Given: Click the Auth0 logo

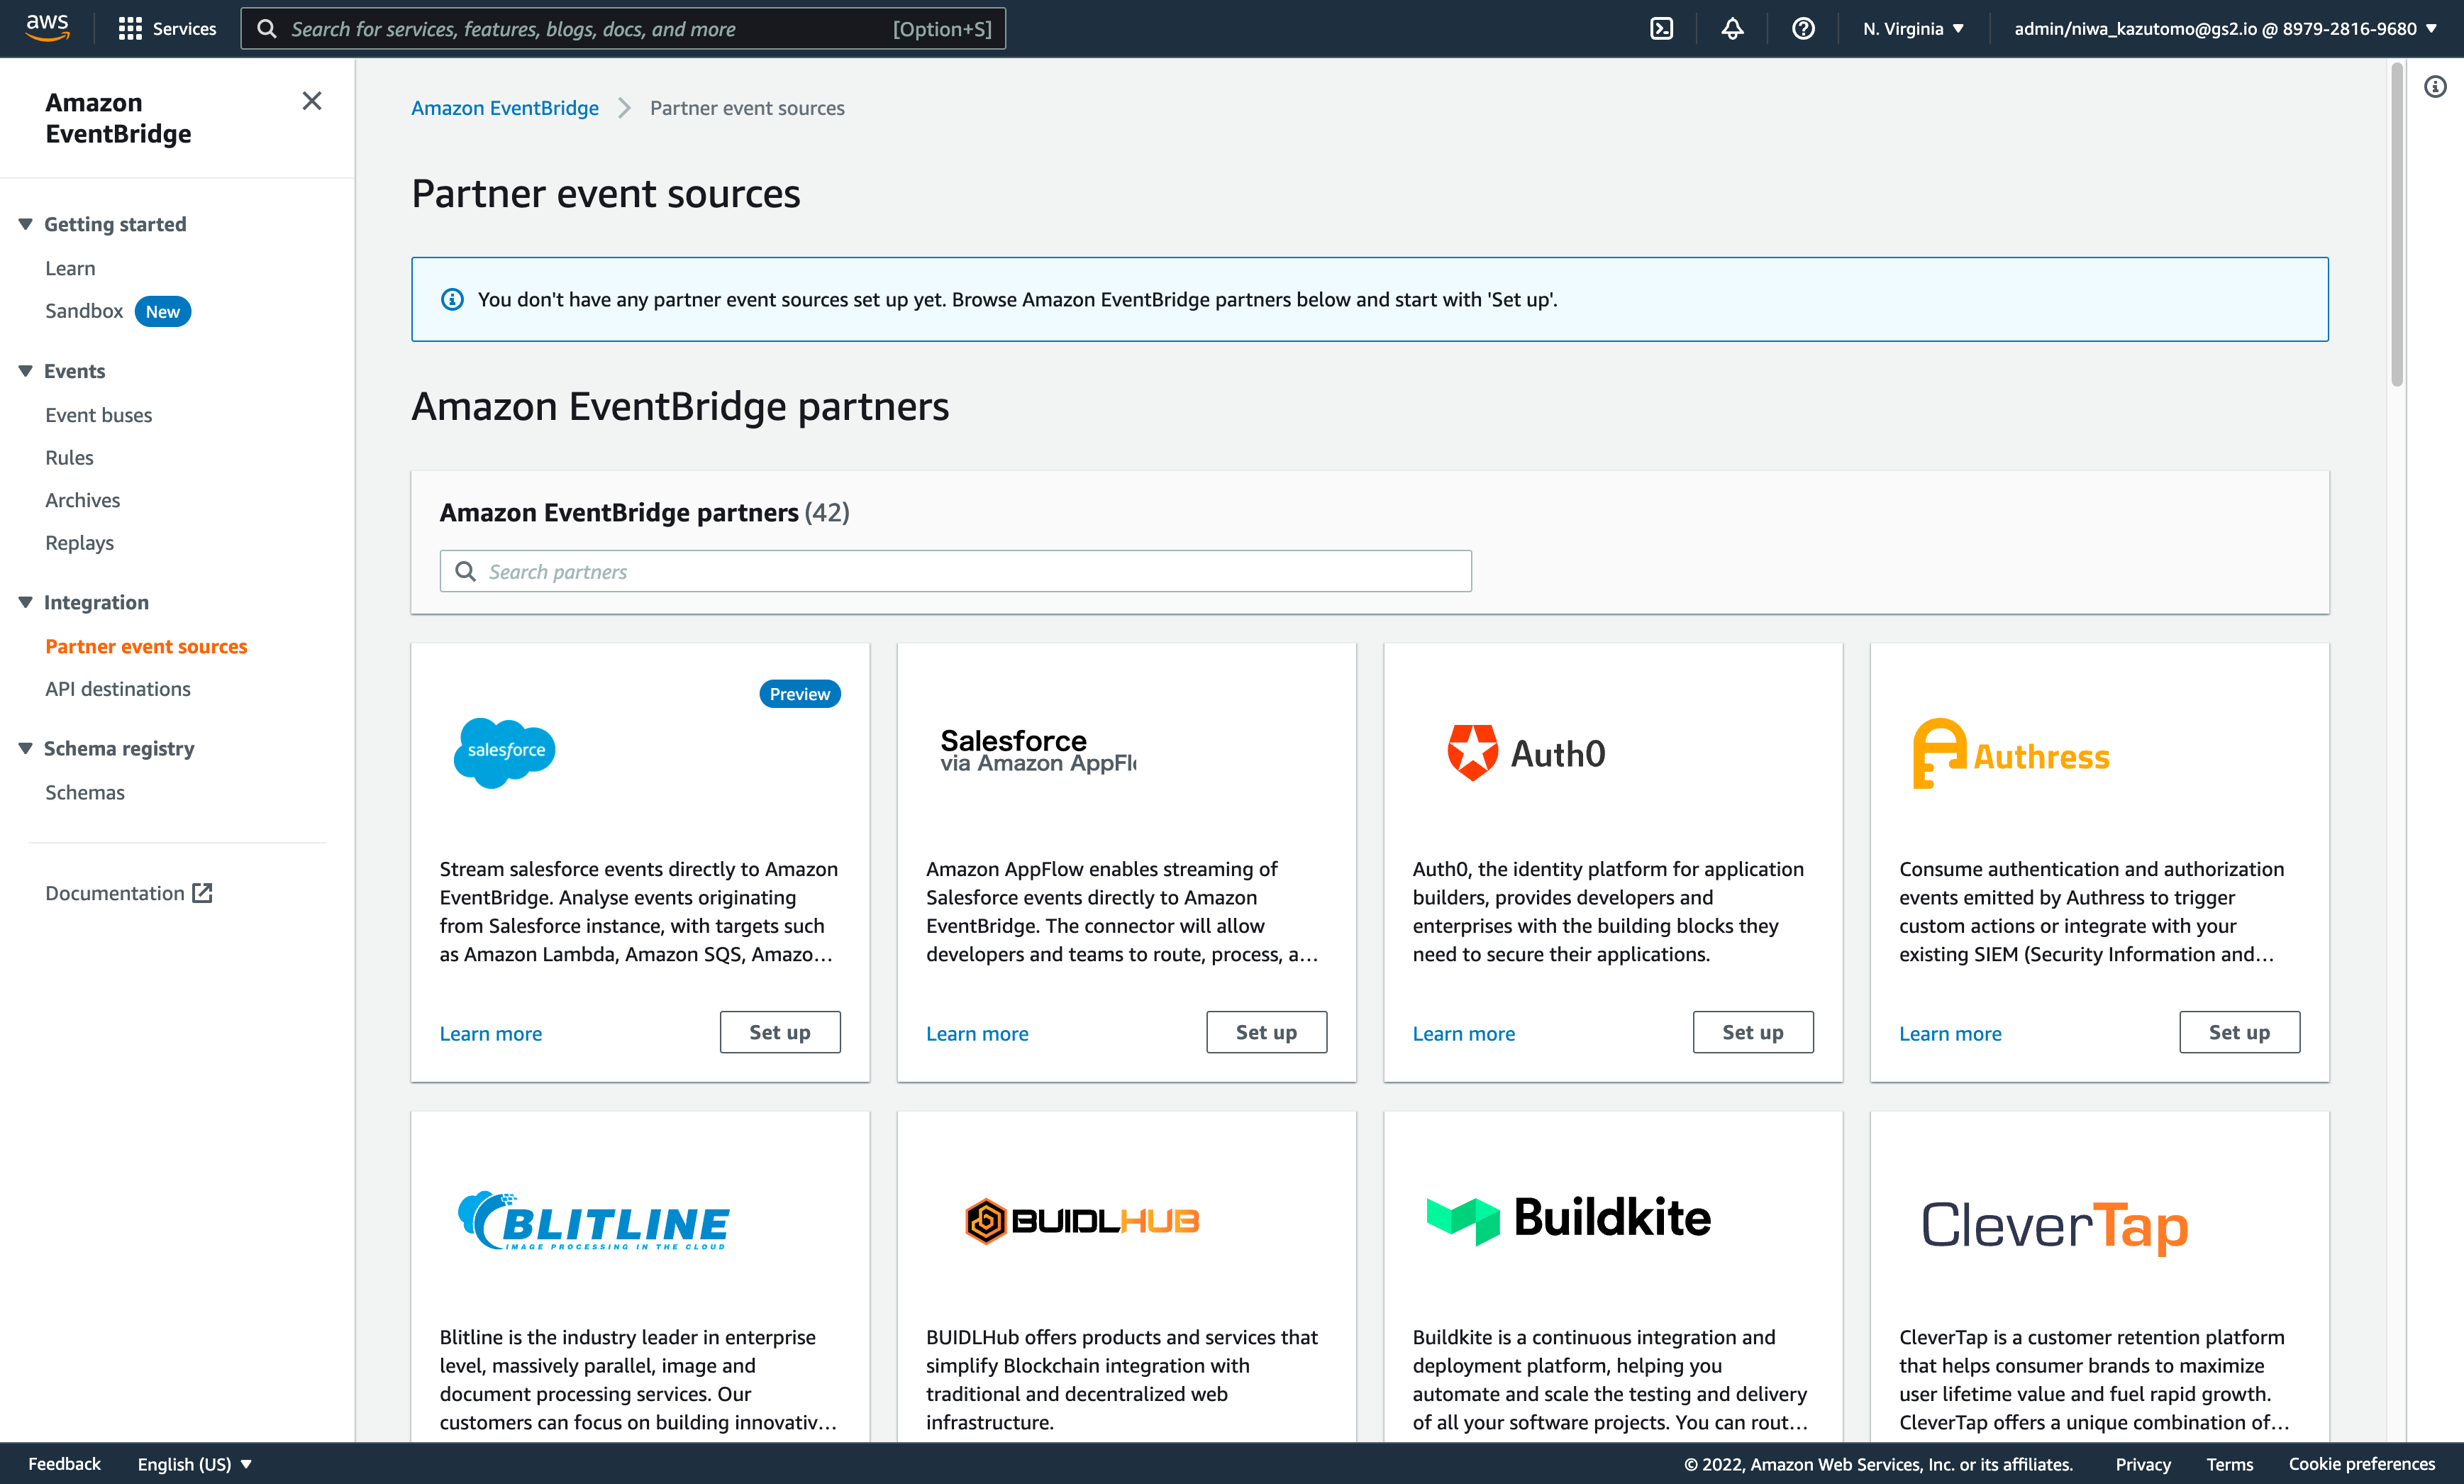Looking at the screenshot, I should [1526, 753].
